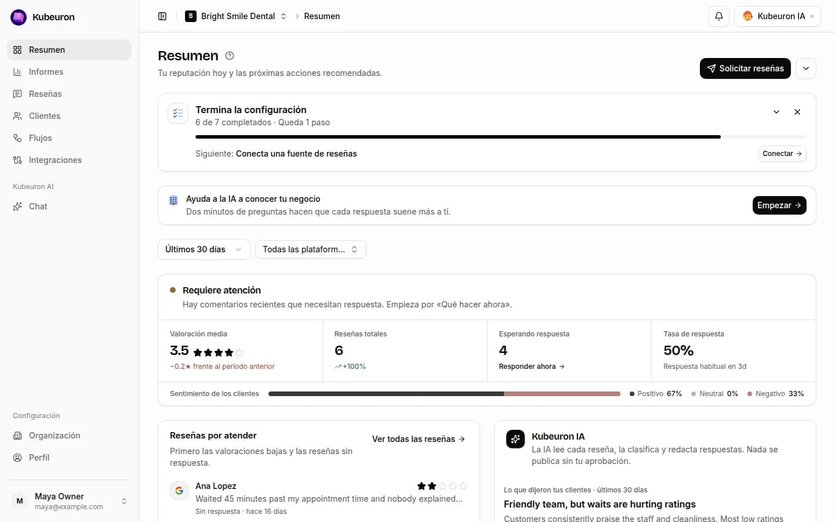Click the Solicitar reseñas button

(x=745, y=68)
